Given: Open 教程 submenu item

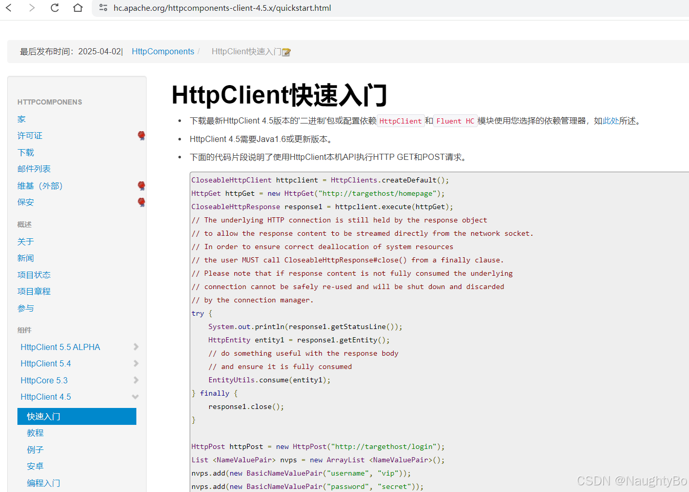Looking at the screenshot, I should [35, 433].
